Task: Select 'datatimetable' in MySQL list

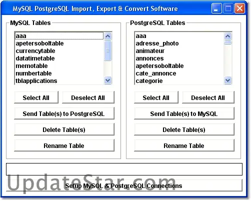Action: (x=59, y=58)
